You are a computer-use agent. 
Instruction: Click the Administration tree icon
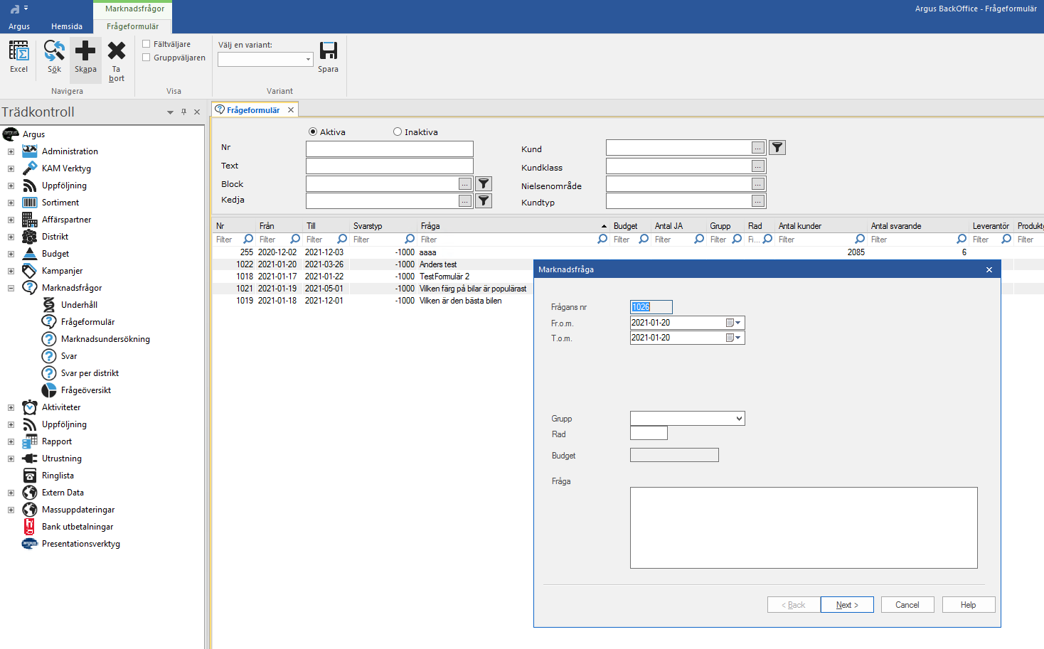pos(30,151)
